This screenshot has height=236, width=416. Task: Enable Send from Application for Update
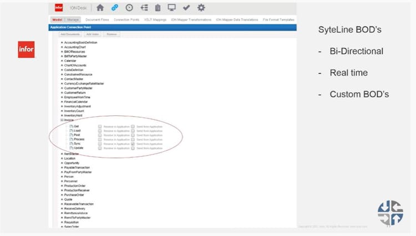[133, 148]
